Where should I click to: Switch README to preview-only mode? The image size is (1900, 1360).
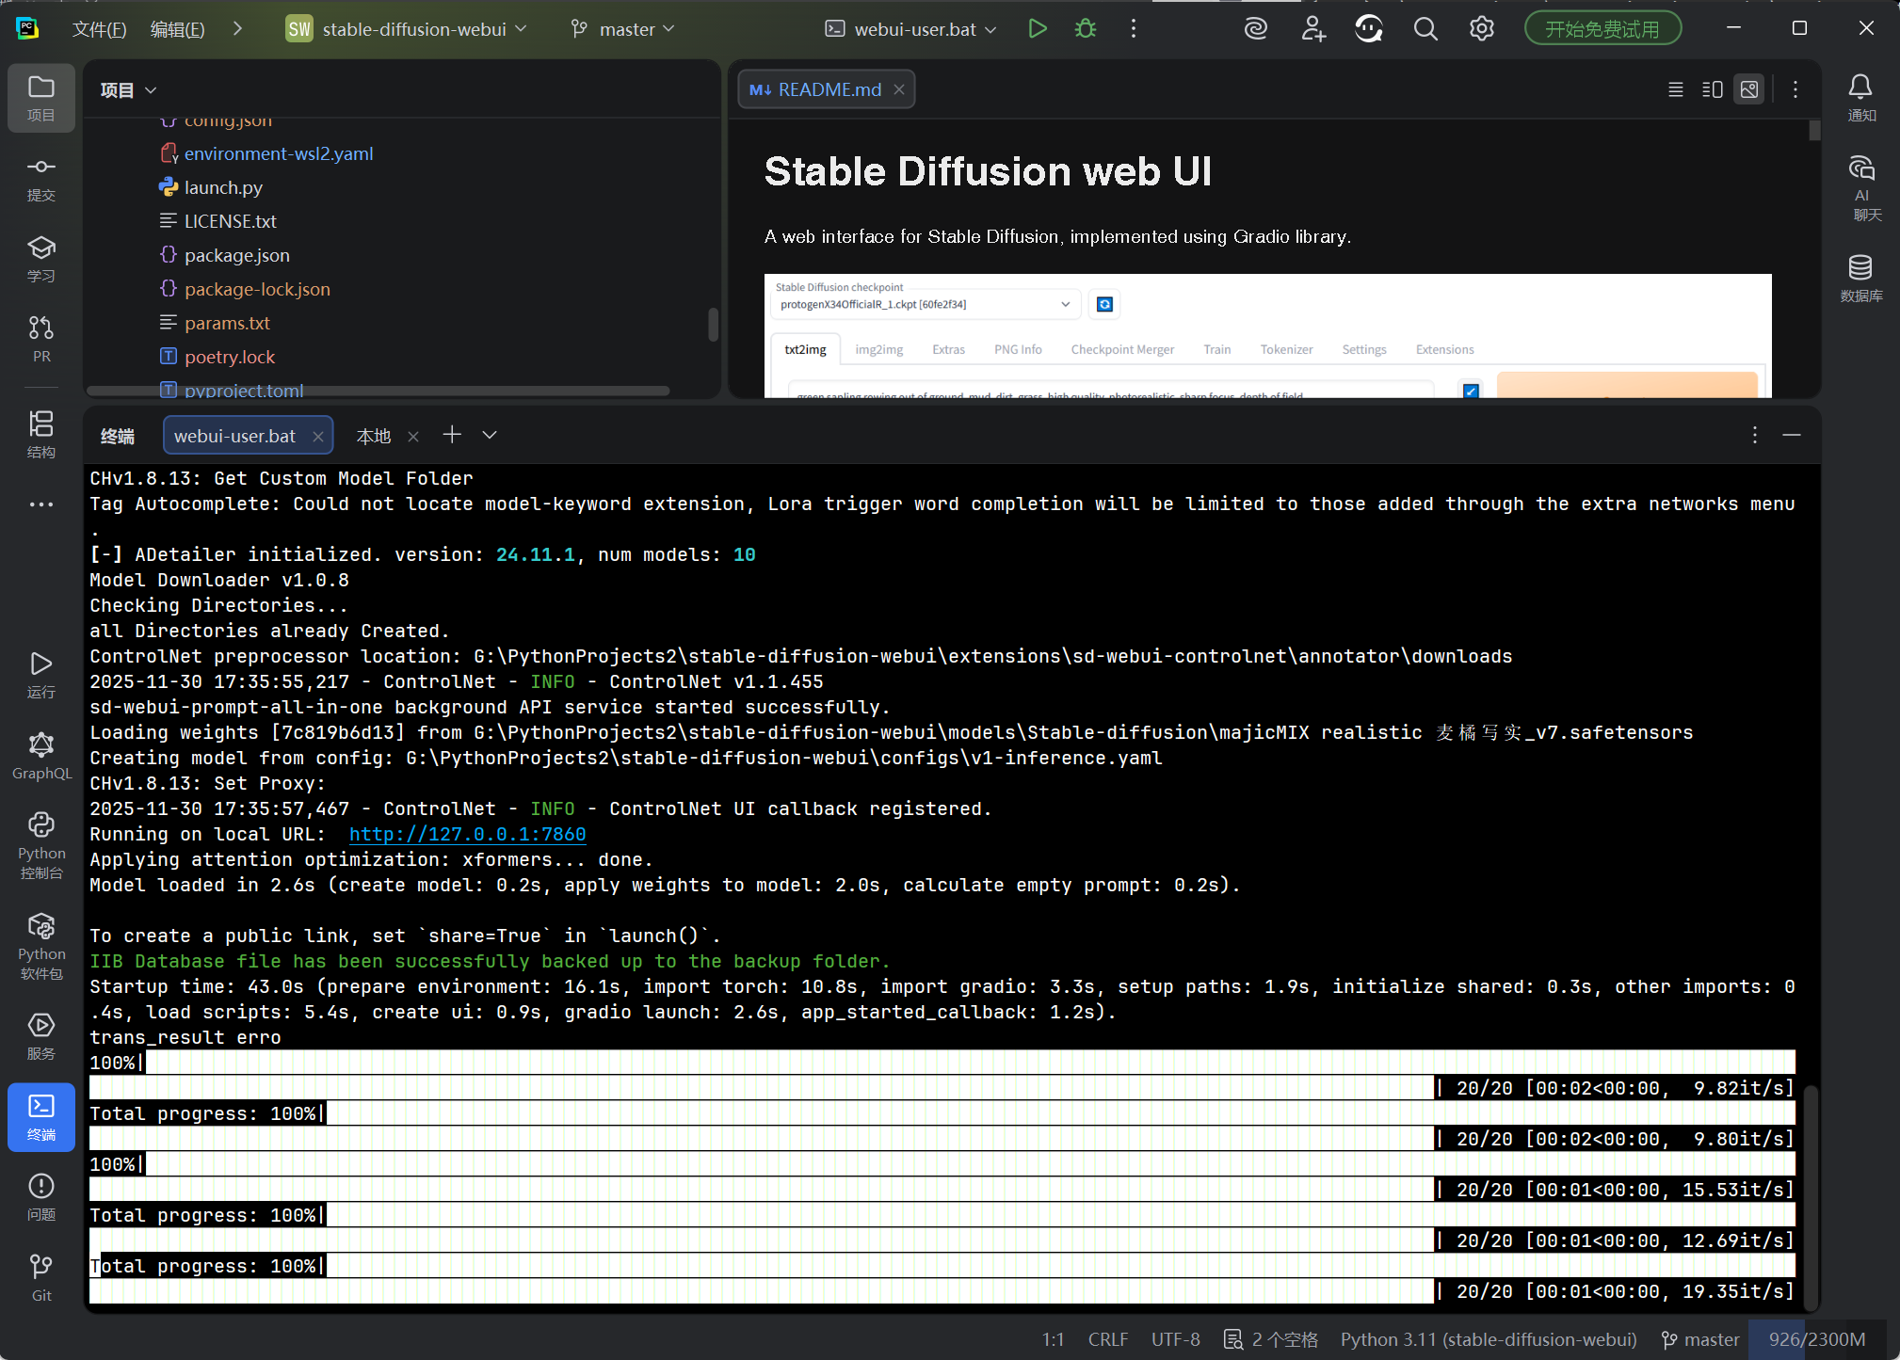[x=1748, y=89]
